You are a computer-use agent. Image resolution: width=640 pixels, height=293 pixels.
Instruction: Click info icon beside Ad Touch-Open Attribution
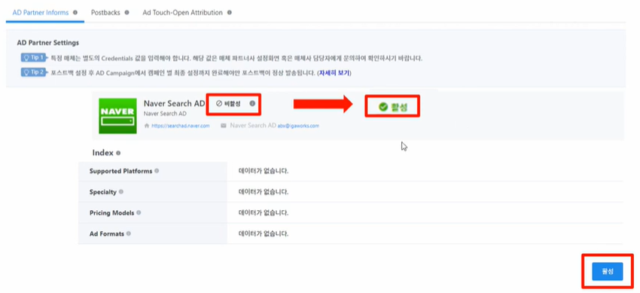230,13
